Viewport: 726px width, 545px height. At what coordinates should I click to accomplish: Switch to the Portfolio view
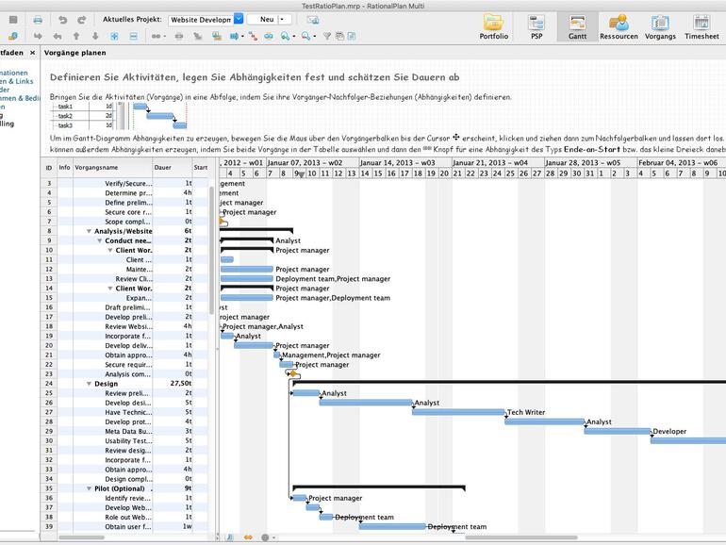coord(493,26)
